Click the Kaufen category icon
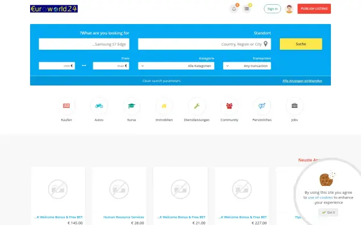 pos(66,106)
